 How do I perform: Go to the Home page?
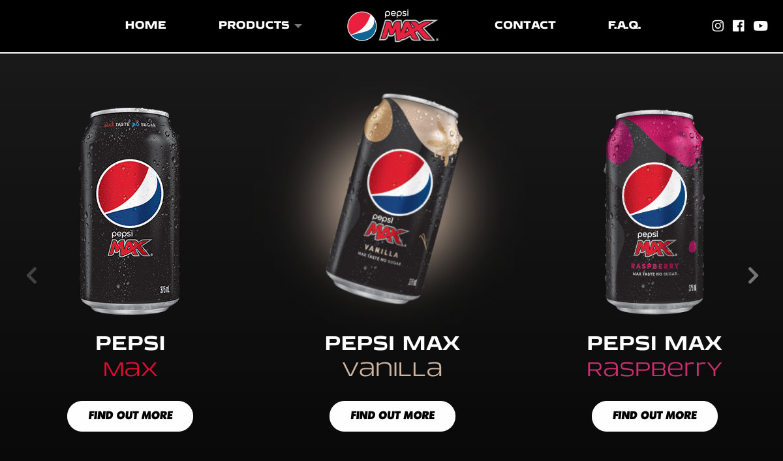point(146,25)
